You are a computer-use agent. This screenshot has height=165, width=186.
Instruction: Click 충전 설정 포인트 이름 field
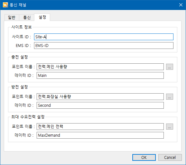coord(100,67)
